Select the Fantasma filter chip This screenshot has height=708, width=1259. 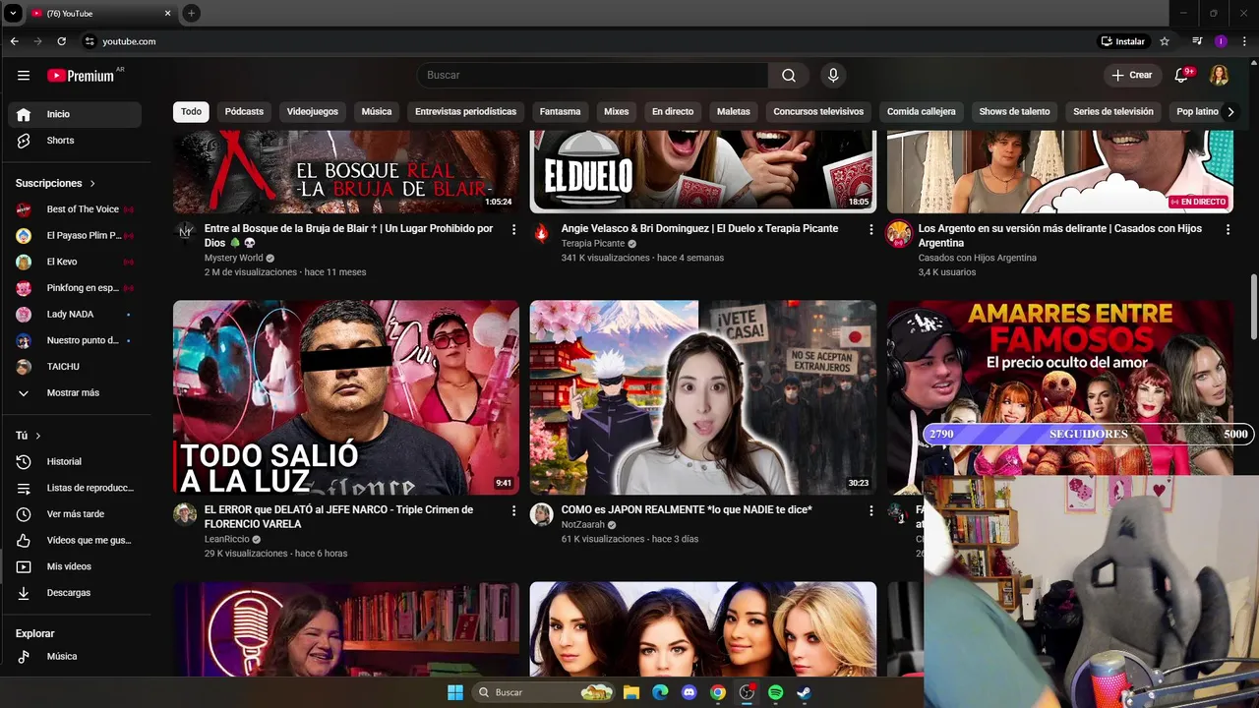(x=560, y=112)
